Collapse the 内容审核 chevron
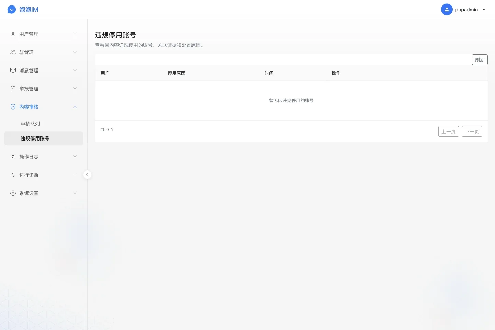 [75, 107]
